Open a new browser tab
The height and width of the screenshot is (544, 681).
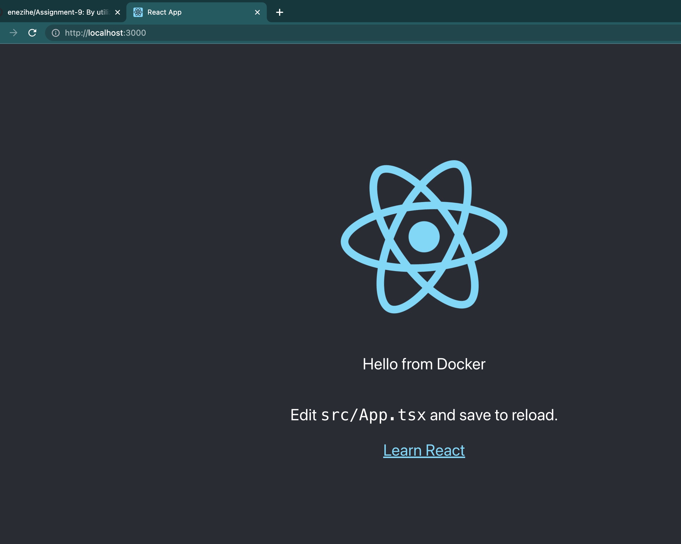(x=280, y=12)
